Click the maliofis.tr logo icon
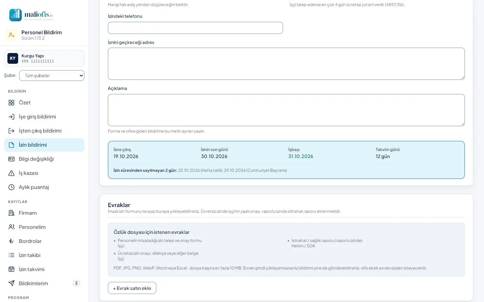484x302 pixels. pos(15,15)
